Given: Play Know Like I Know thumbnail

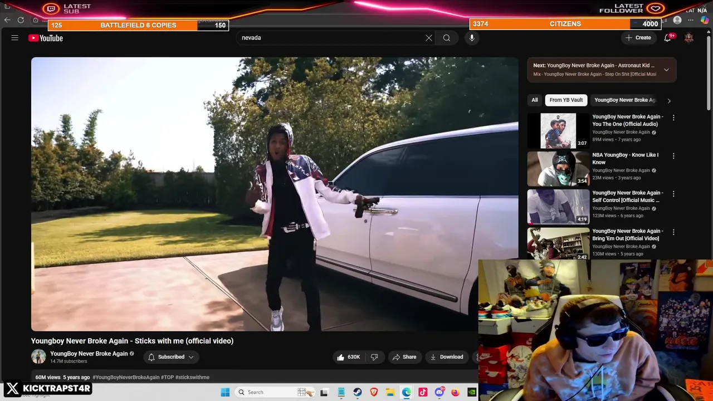Looking at the screenshot, I should [558, 169].
